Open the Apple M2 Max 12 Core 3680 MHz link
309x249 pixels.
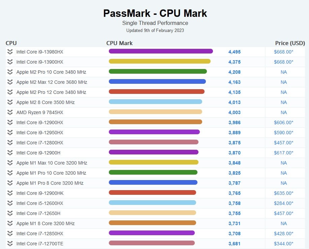[x=52, y=82]
